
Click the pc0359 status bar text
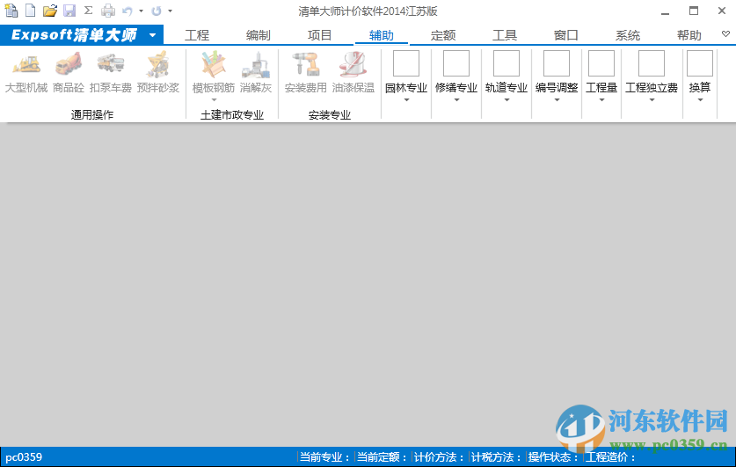point(24,457)
